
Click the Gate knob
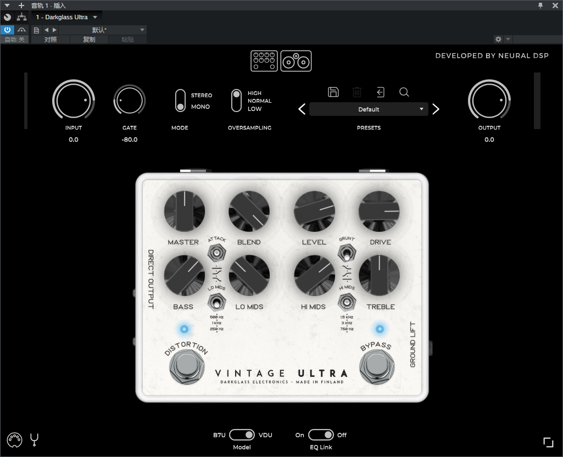[x=129, y=100]
